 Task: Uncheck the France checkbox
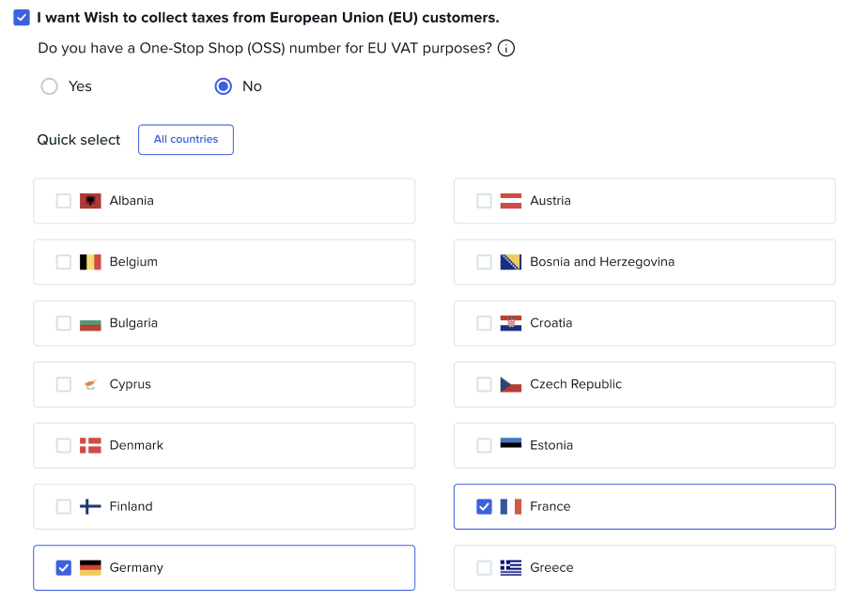tap(484, 506)
